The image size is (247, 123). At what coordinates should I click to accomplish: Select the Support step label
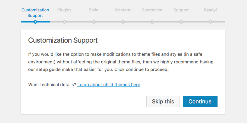click(x=181, y=10)
